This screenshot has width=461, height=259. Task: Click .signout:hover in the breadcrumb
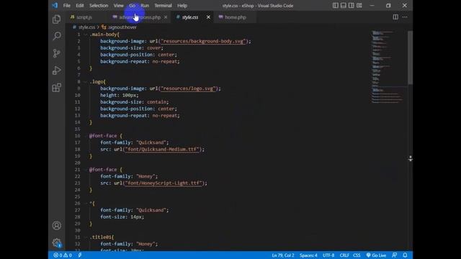coord(122,27)
